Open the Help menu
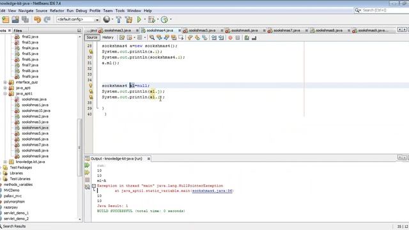The height and width of the screenshot is (230, 409). coord(148,11)
